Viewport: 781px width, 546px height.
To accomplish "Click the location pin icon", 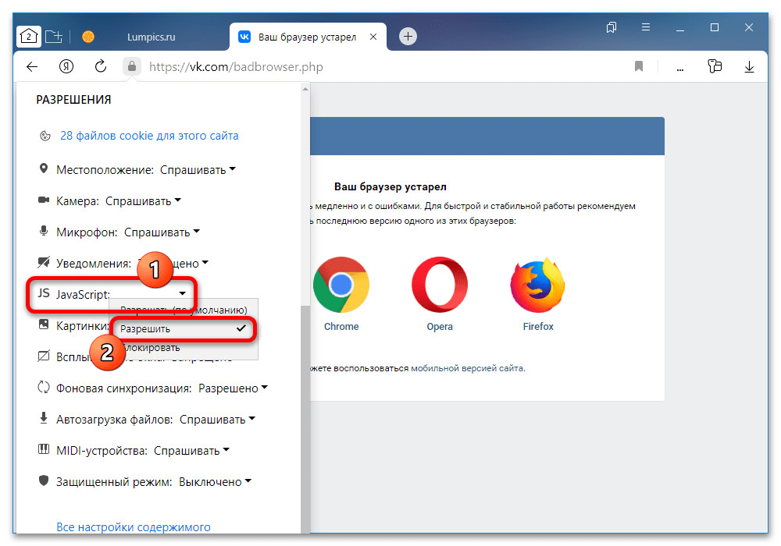I will point(44,168).
